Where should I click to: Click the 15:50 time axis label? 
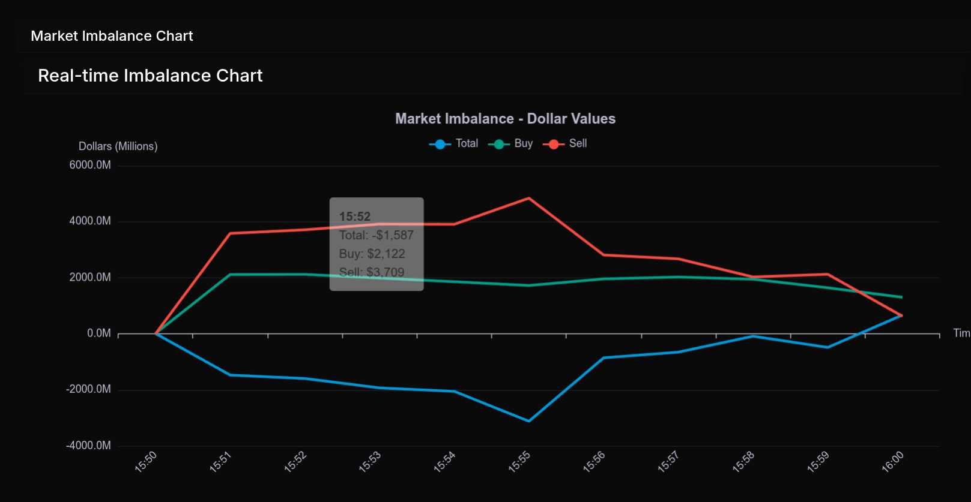click(145, 462)
